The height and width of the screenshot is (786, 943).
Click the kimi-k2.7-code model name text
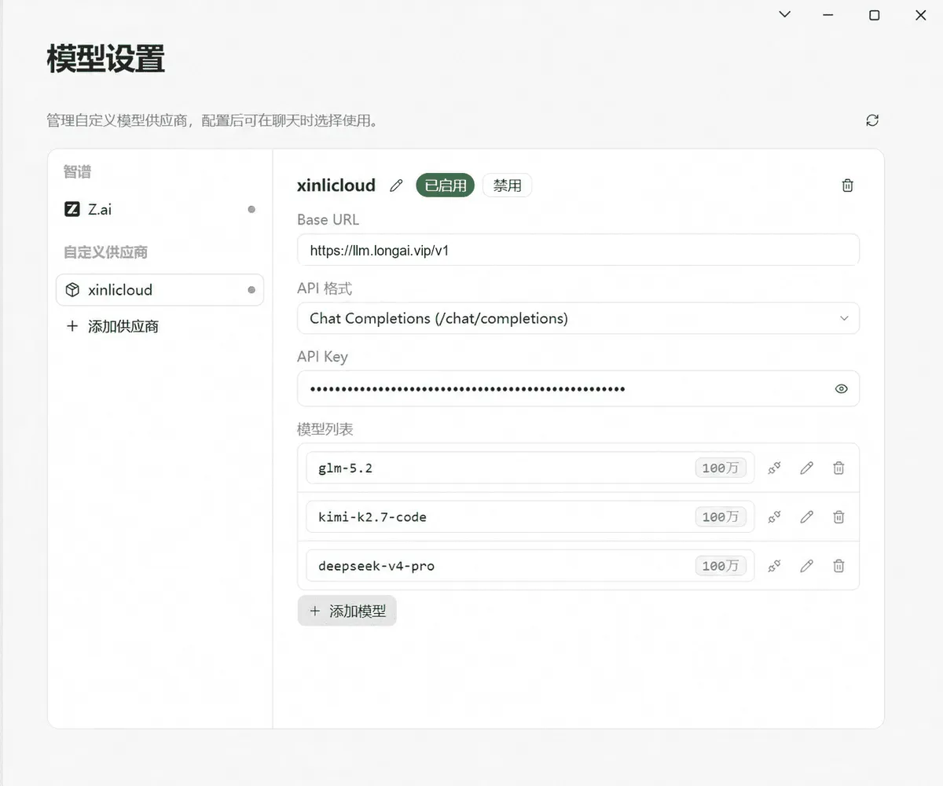coord(372,517)
